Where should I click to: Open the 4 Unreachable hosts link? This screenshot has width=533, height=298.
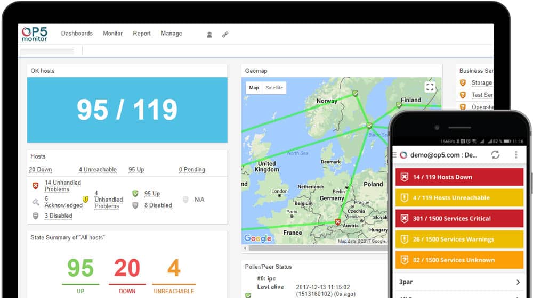click(x=98, y=169)
